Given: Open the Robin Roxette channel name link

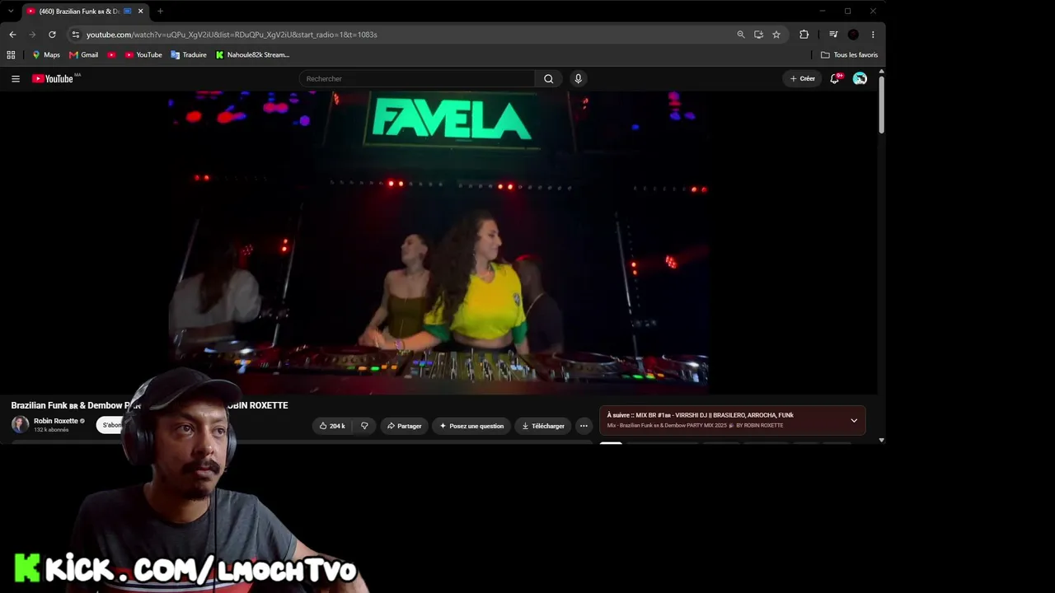Looking at the screenshot, I should 56,421.
